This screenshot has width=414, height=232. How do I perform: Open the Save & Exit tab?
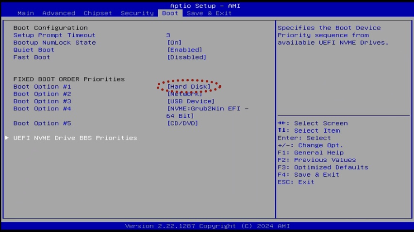click(x=209, y=13)
